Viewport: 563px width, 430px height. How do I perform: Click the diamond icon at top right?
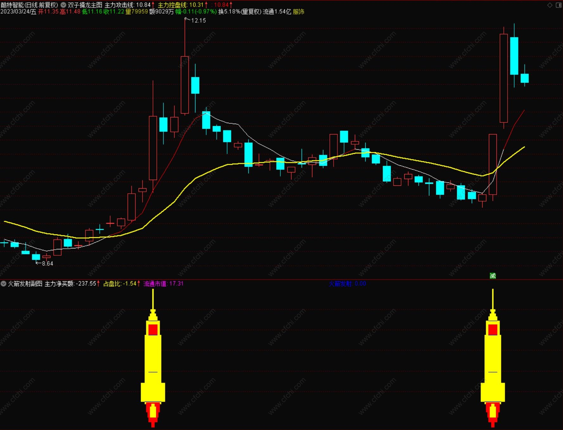point(550,5)
